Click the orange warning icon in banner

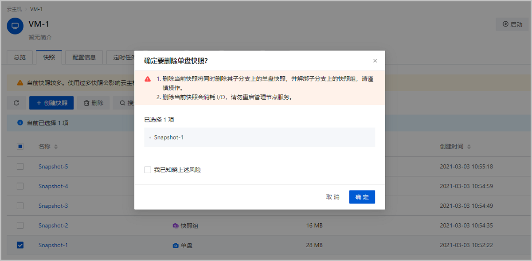[x=20, y=82]
